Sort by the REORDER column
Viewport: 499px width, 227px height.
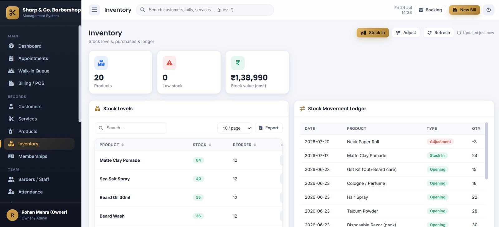click(245, 145)
